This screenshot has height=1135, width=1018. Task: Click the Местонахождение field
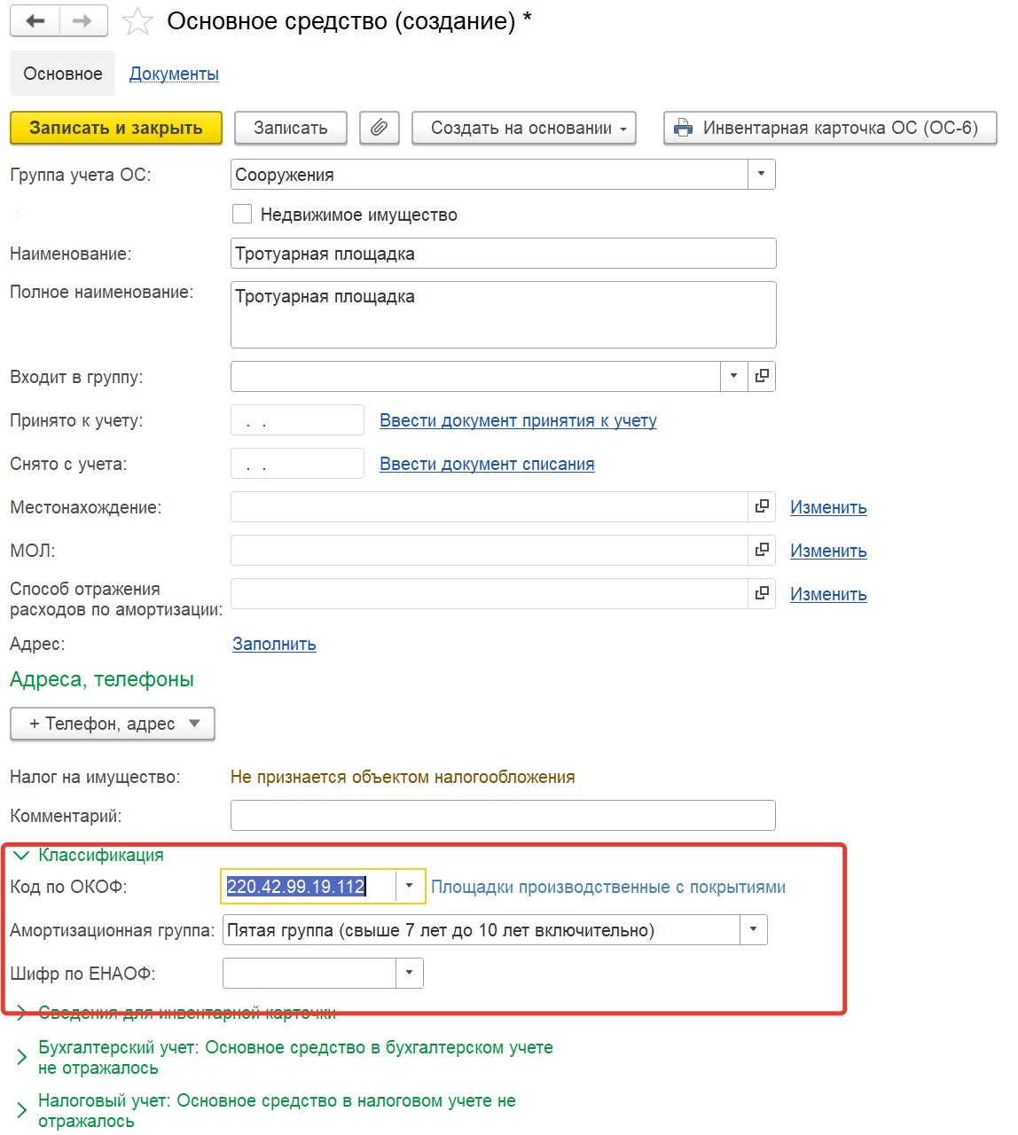[x=489, y=506]
